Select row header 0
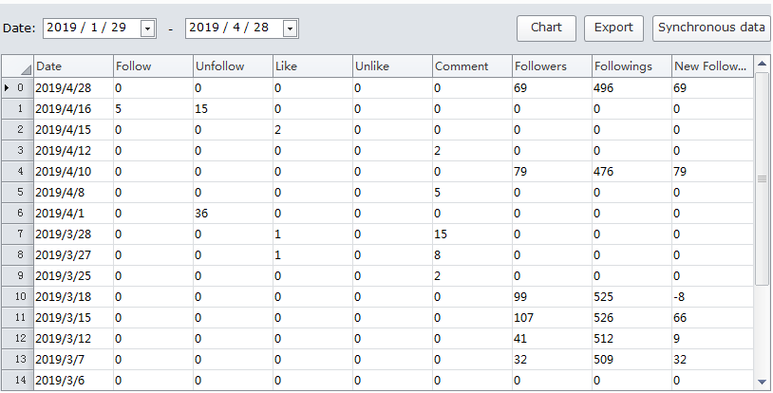773x393 pixels. click(17, 87)
